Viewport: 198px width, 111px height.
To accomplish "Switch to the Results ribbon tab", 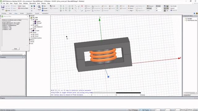I will pyautogui.click(x=37, y=13).
